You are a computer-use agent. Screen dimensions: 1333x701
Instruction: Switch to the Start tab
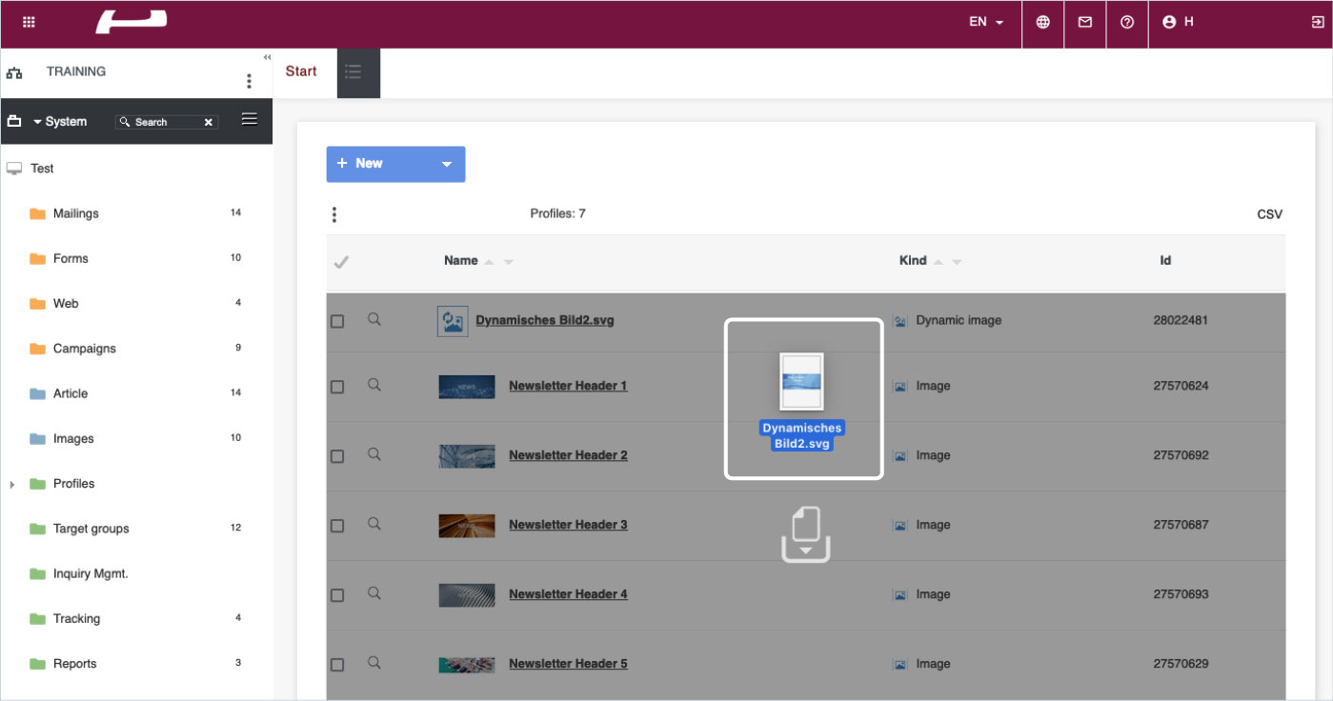pos(301,71)
